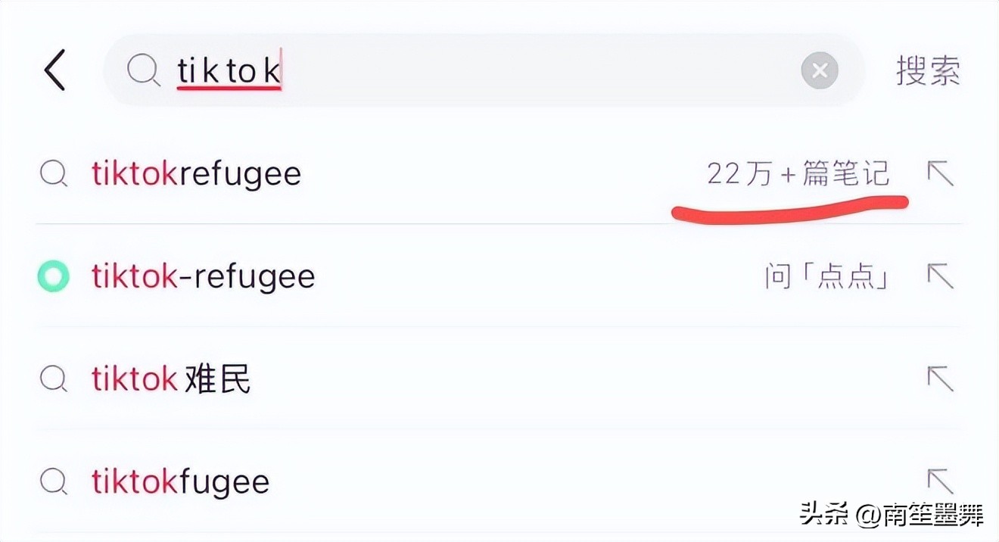Click the 22万+篇笔记 count label

tap(798, 174)
